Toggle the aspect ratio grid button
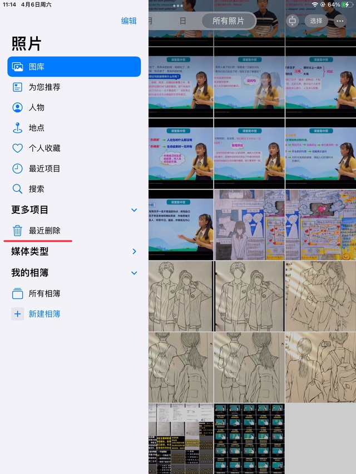Screen dimensions: 356x474 pyautogui.click(x=293, y=21)
